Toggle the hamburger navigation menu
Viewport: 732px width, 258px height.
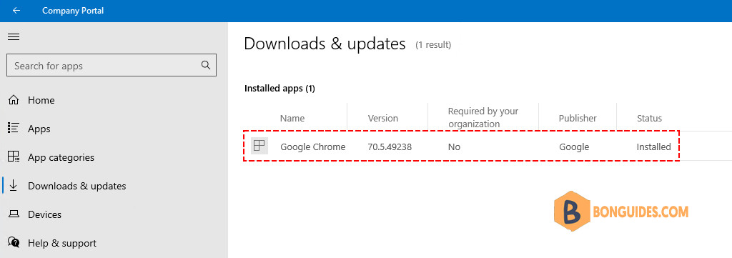(x=14, y=37)
